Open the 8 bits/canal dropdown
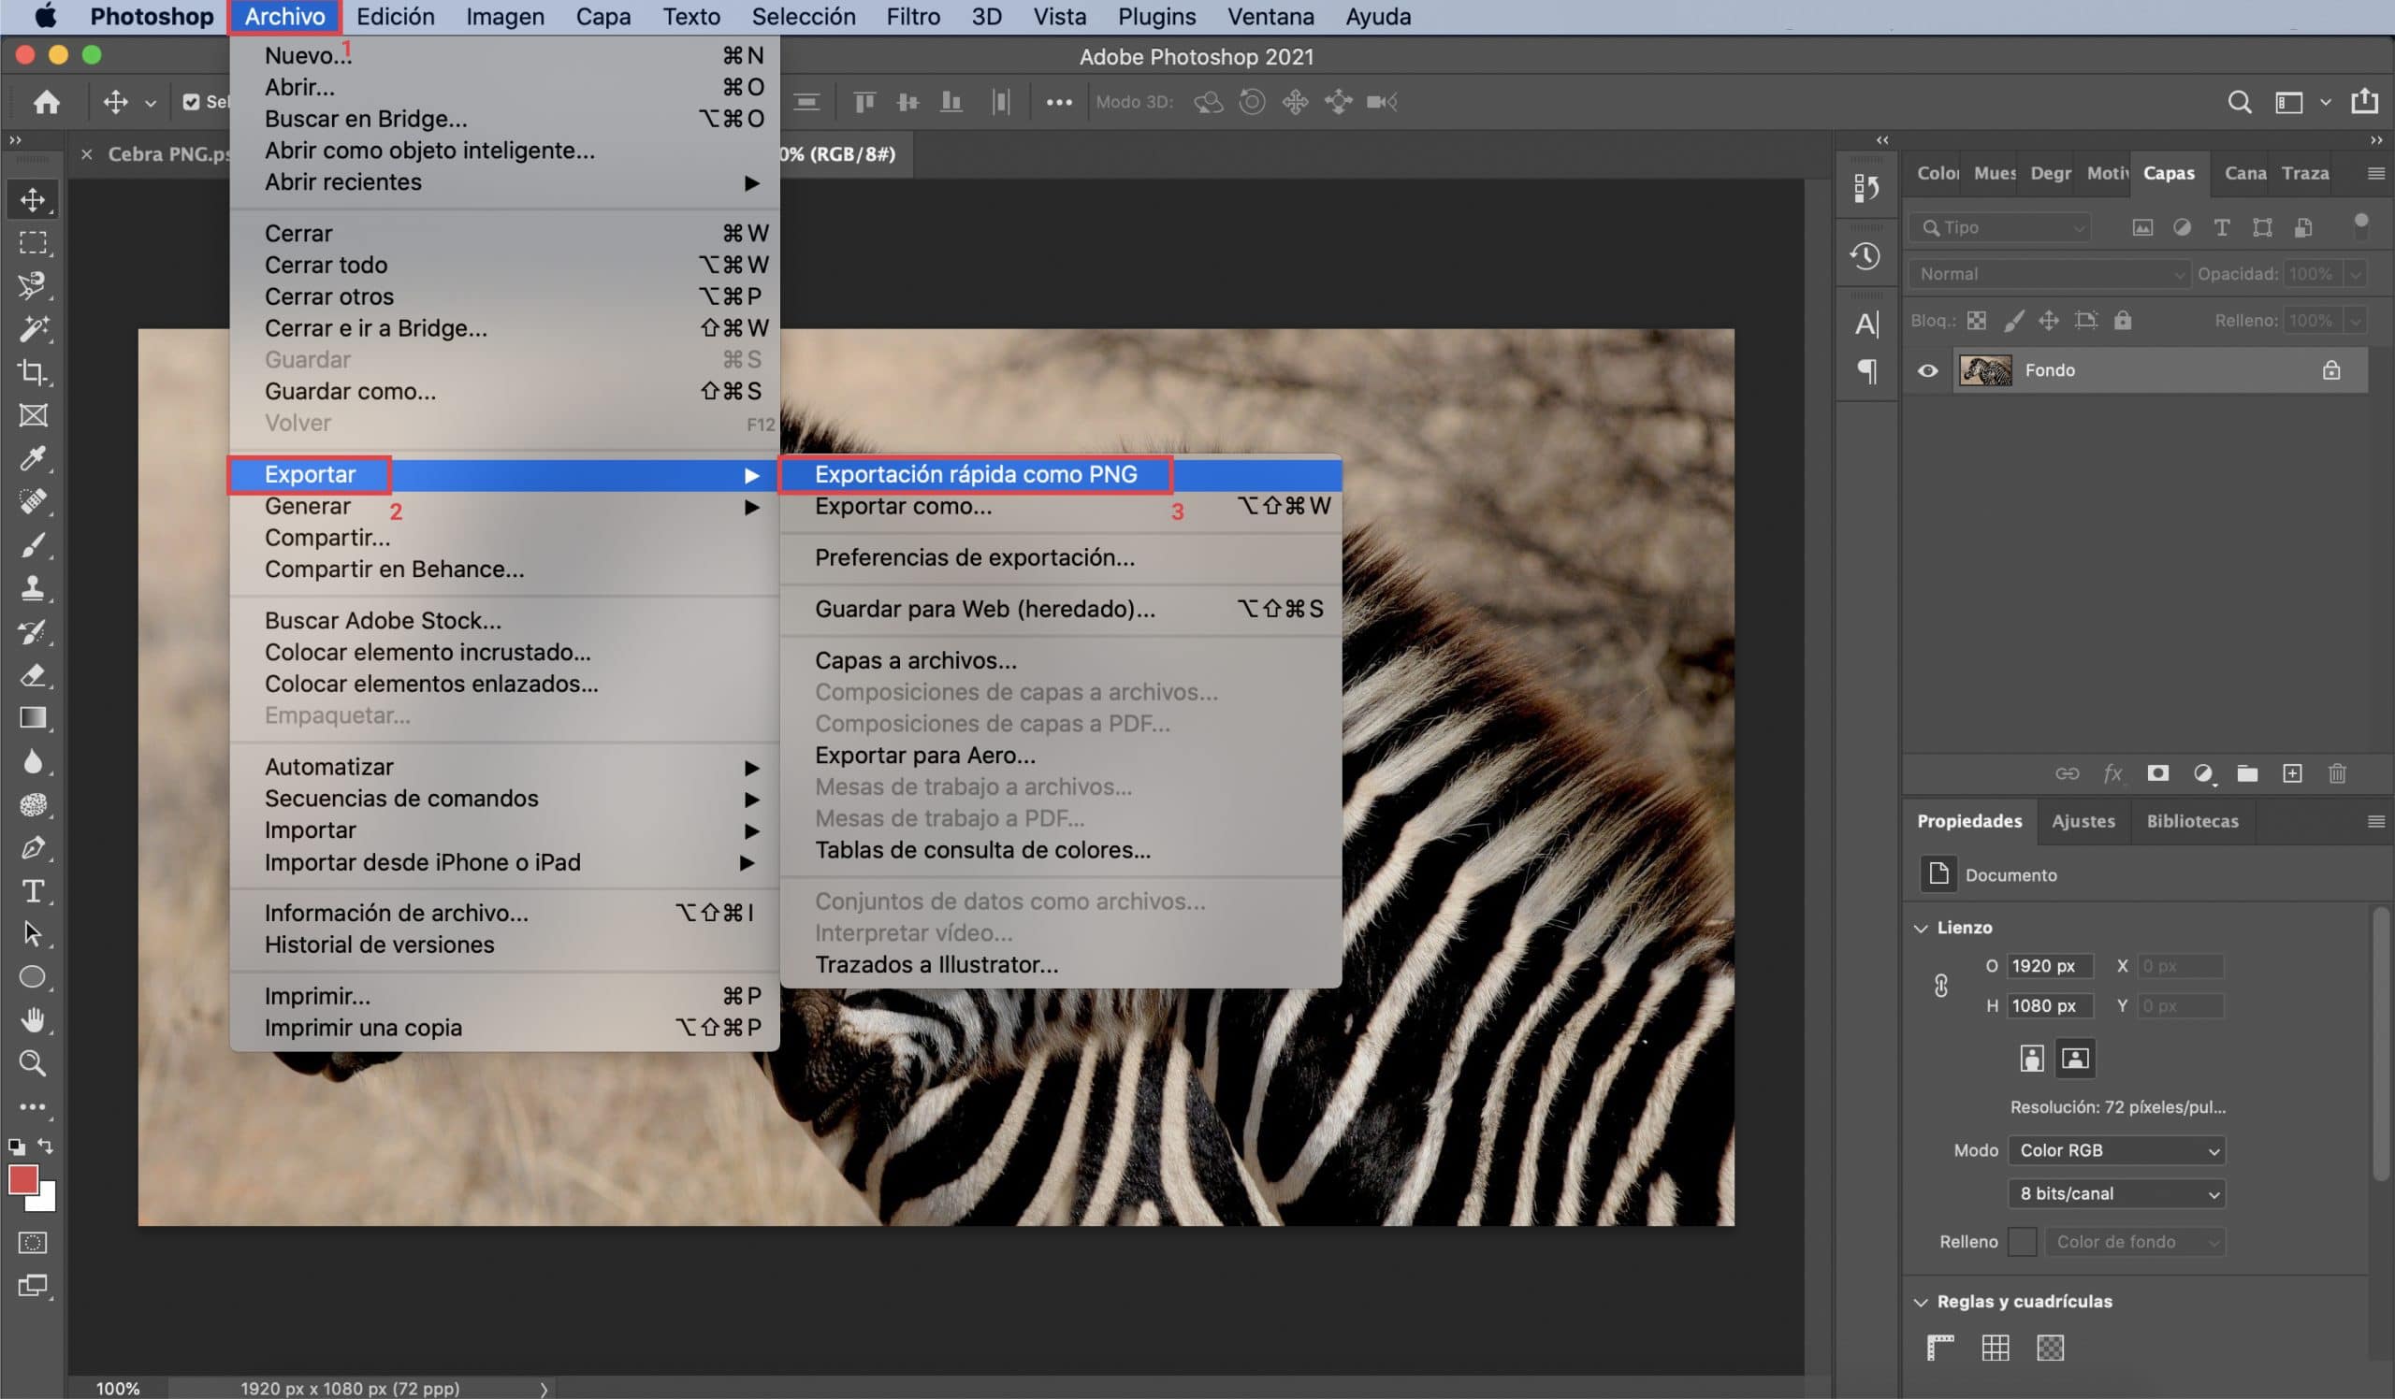2395x1399 pixels. click(x=2116, y=1195)
